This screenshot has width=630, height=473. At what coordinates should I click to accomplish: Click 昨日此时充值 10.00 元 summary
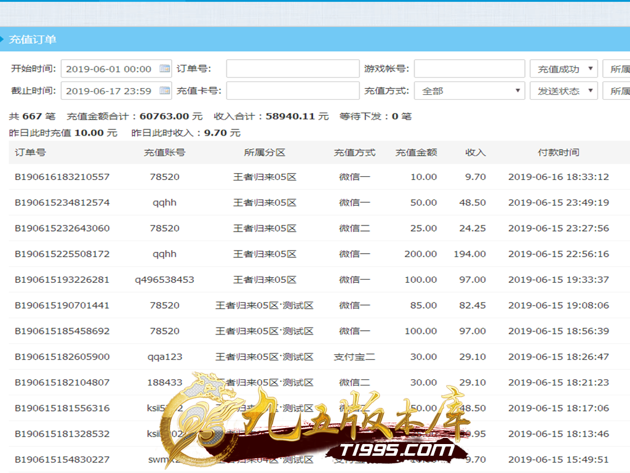pos(63,133)
